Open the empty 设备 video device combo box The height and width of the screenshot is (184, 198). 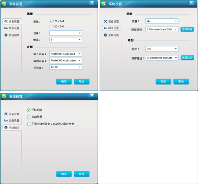[66, 33]
